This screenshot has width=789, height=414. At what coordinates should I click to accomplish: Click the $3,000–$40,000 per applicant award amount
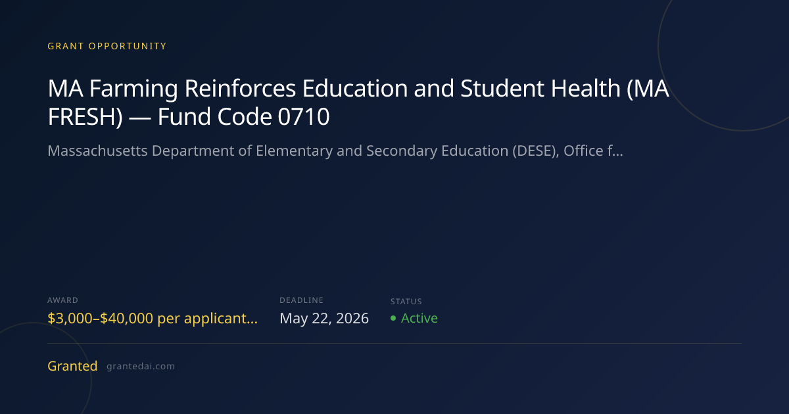coord(153,319)
